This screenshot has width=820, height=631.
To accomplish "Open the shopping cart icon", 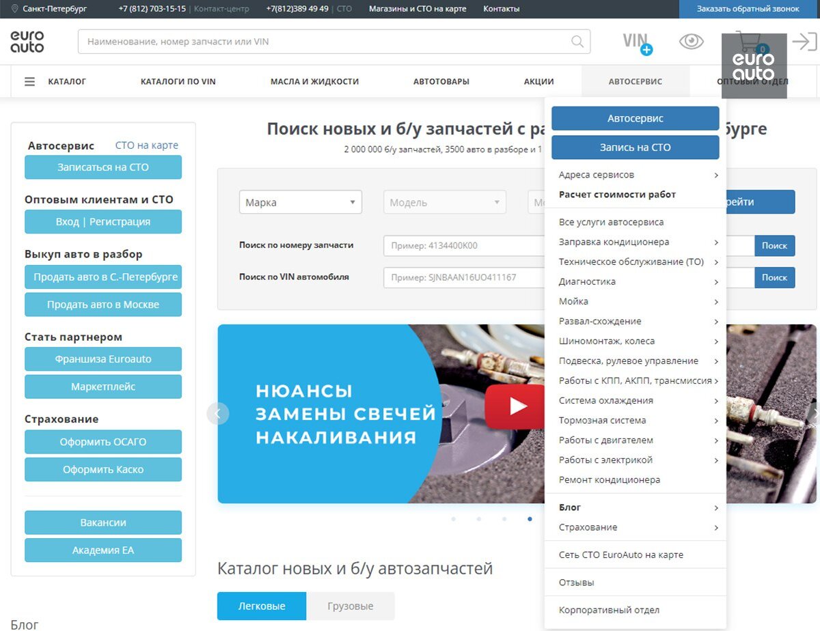I will pos(752,42).
